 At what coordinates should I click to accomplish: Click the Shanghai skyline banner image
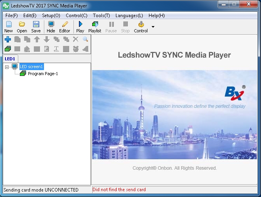tap(174, 115)
